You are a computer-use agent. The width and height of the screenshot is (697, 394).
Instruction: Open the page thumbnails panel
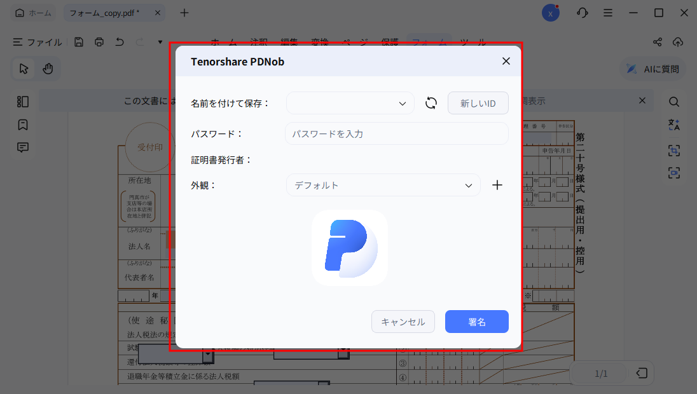(22, 101)
